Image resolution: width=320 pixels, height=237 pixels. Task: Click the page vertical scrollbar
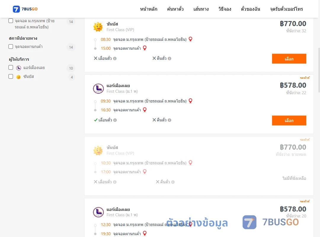coord(319,71)
